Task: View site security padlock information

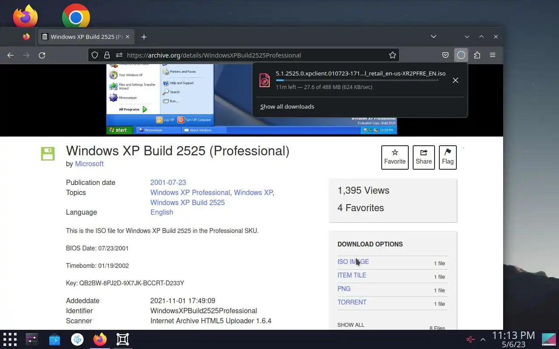Action: [x=107, y=55]
